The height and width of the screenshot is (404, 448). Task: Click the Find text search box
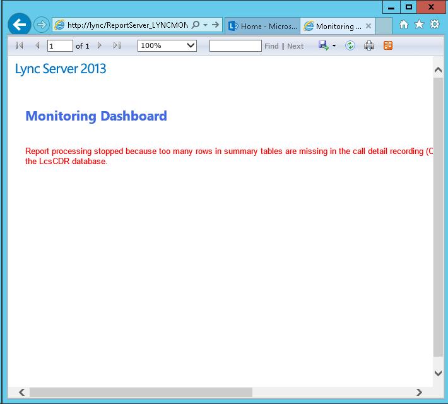coord(235,45)
